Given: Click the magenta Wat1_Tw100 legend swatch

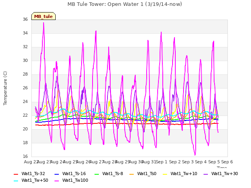Looking at the screenshot, I should pyautogui.click(x=57, y=181).
